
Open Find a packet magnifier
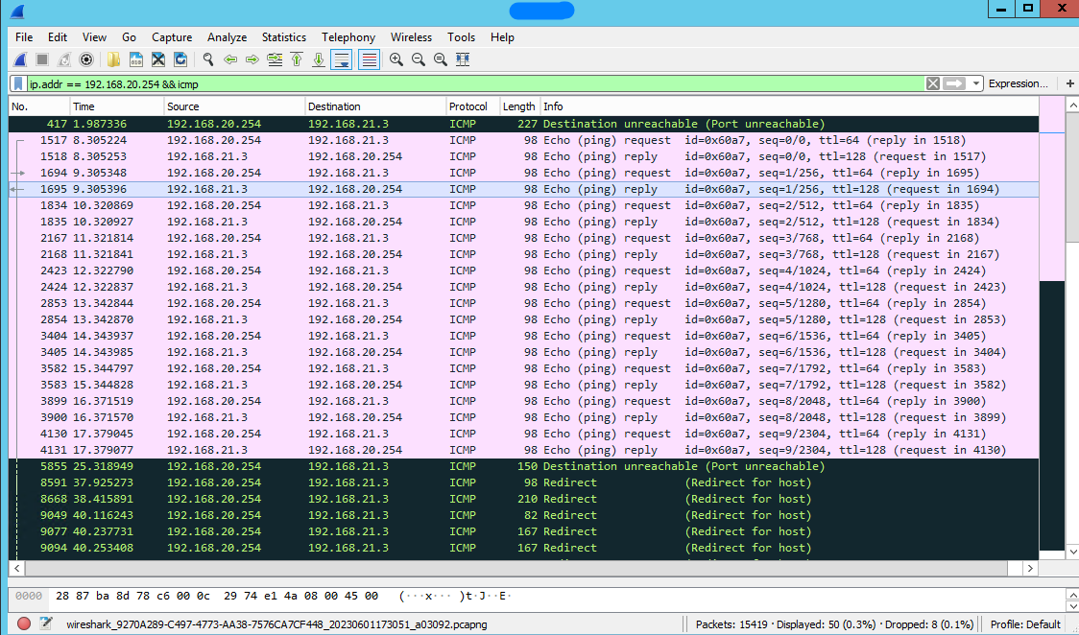[207, 59]
